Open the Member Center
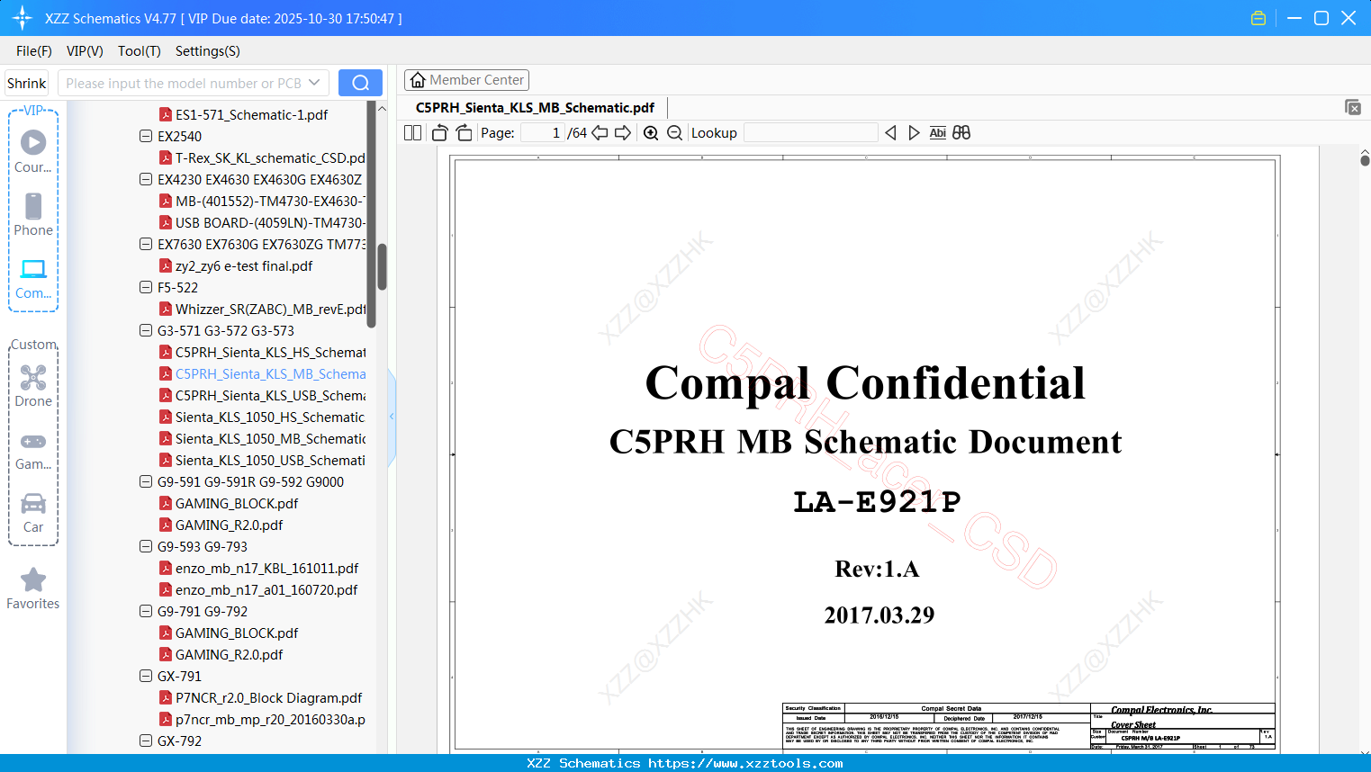 click(466, 80)
